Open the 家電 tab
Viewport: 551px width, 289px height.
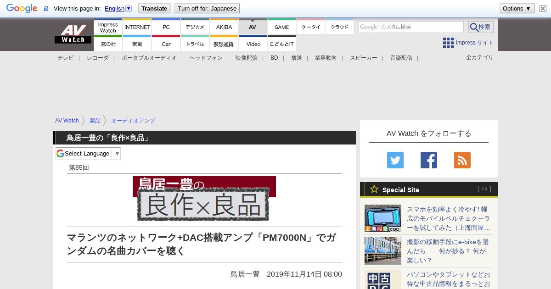pyautogui.click(x=137, y=44)
